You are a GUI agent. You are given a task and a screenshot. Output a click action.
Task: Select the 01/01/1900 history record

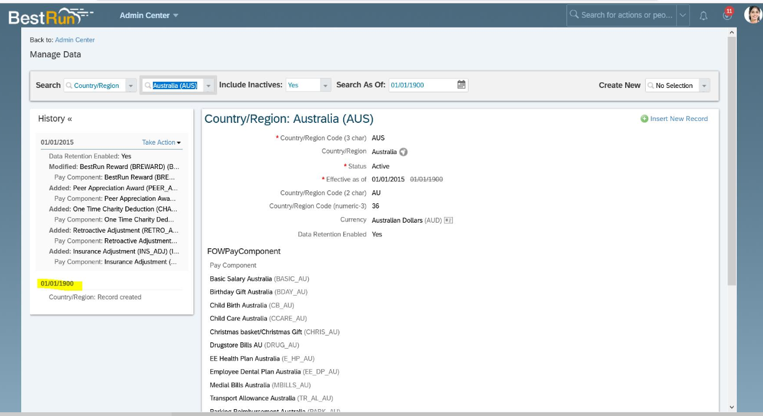57,284
